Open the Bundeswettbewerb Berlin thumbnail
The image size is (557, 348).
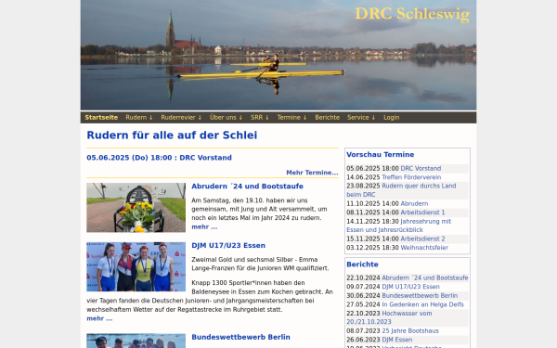click(136, 341)
